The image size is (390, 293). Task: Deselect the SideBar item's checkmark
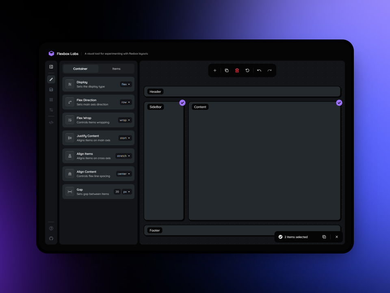pos(182,103)
